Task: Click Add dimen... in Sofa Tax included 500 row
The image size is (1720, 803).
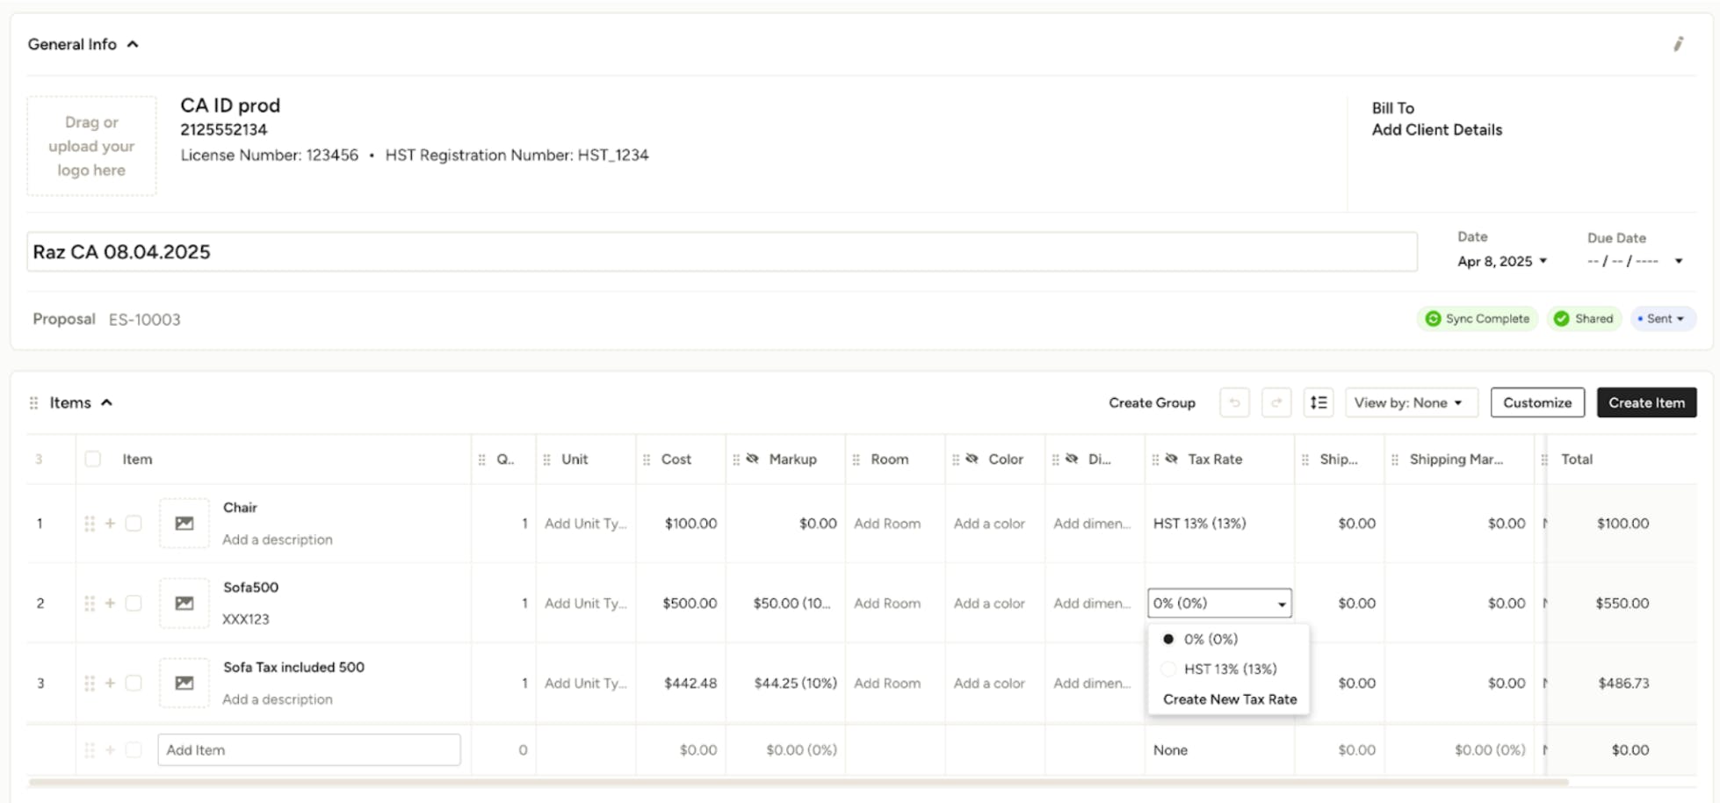Action: point(1092,684)
